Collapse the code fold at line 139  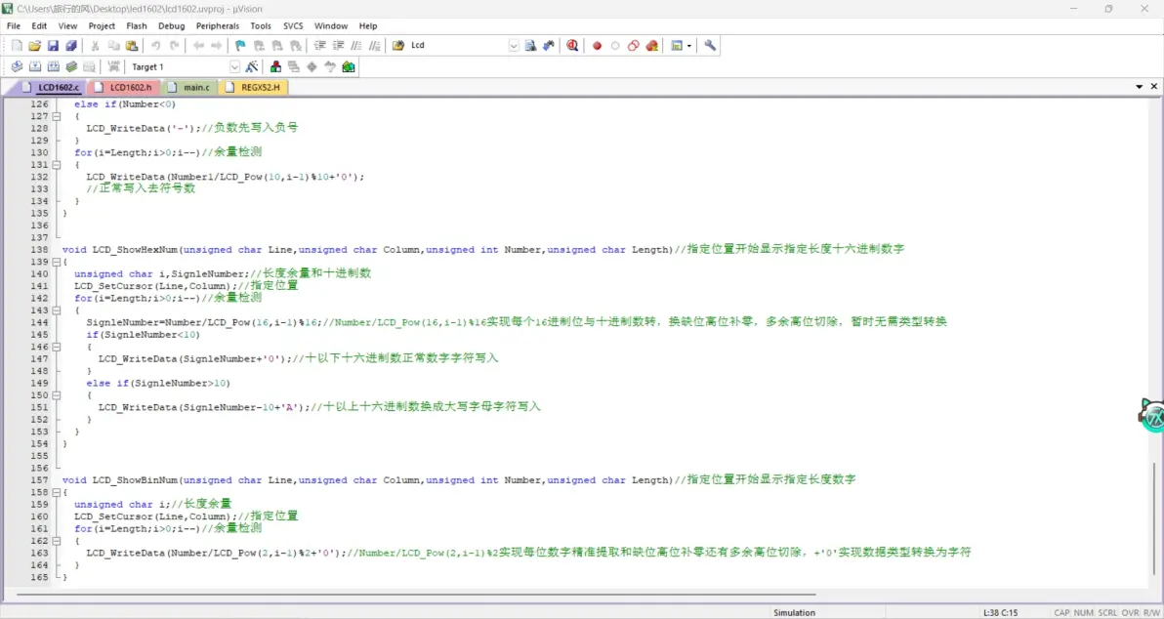tap(56, 262)
